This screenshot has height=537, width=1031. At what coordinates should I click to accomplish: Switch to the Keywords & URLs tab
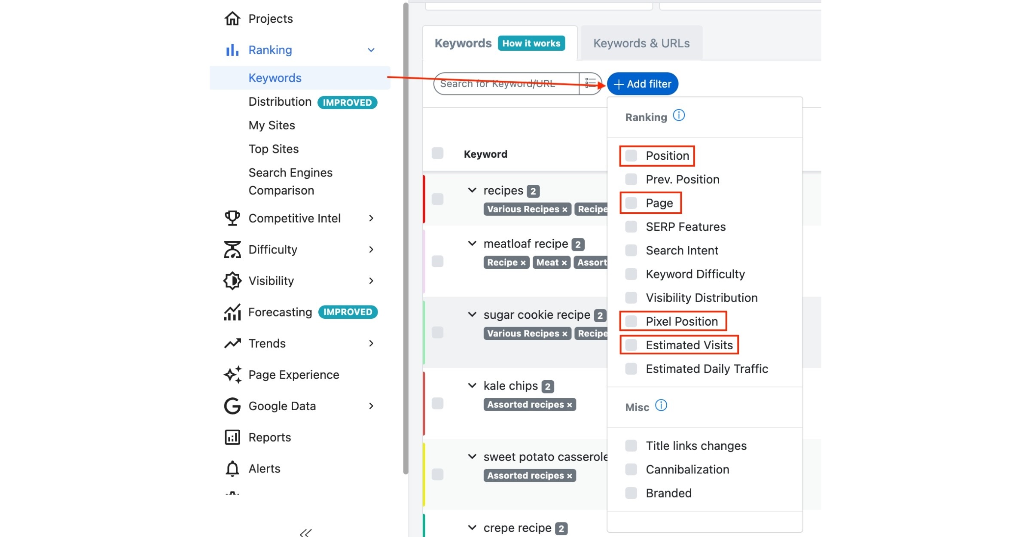641,43
